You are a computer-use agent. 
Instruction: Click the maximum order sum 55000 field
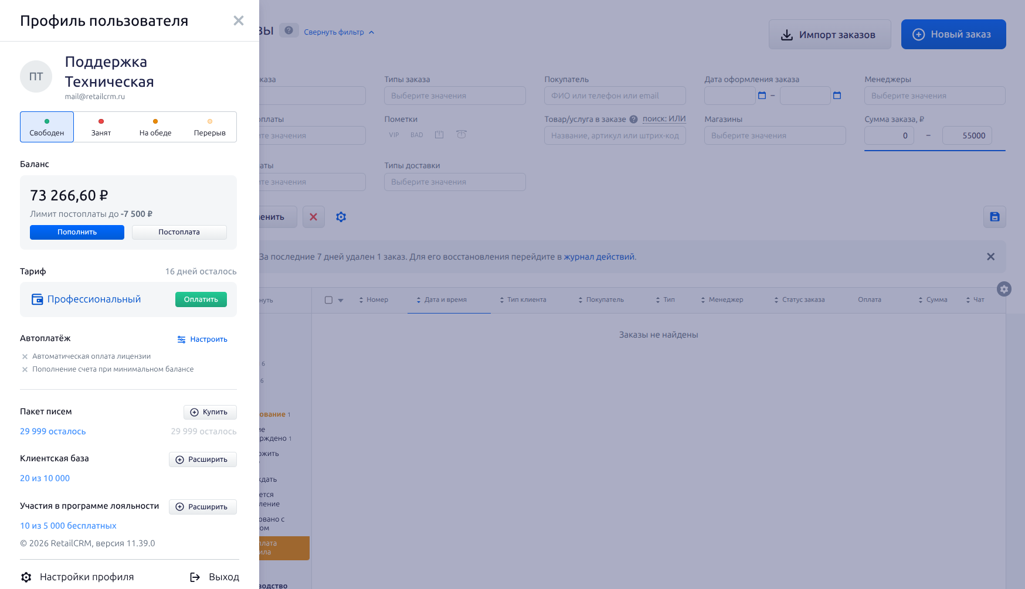pyautogui.click(x=968, y=135)
